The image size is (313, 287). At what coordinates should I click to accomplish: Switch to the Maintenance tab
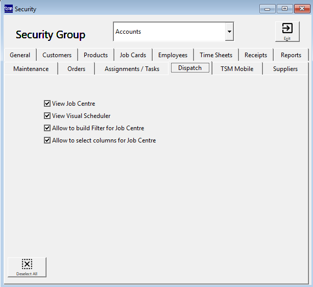(31, 69)
